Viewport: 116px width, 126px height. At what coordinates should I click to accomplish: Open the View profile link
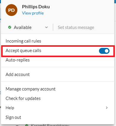point(33,13)
